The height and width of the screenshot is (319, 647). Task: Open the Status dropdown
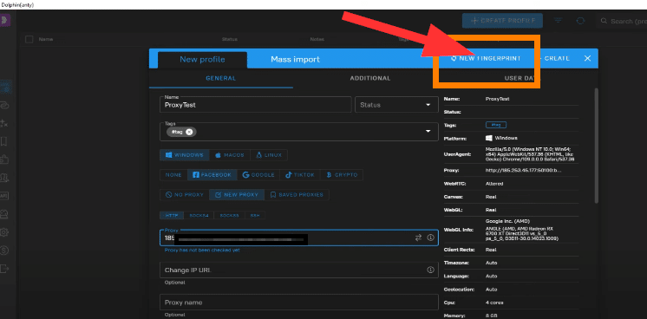pos(396,105)
